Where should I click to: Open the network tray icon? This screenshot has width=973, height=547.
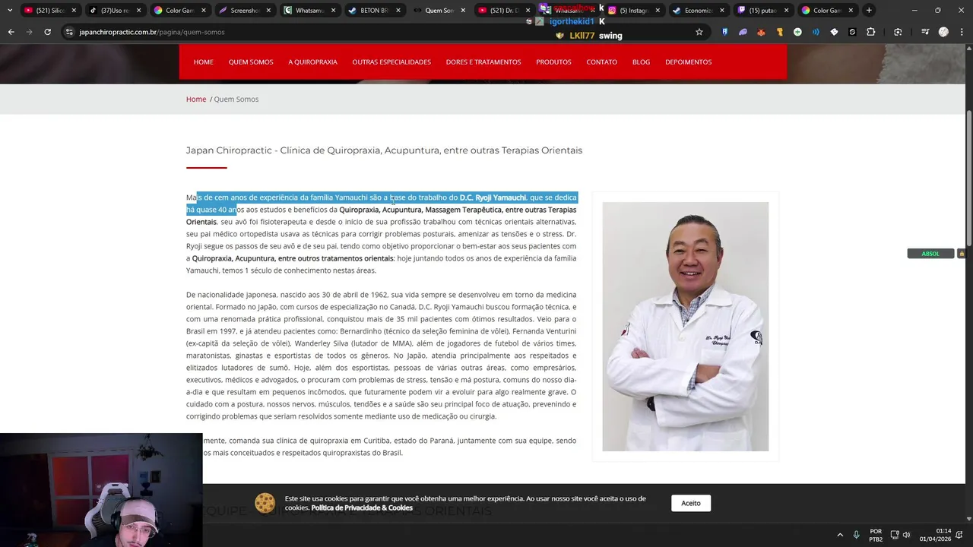(895, 535)
